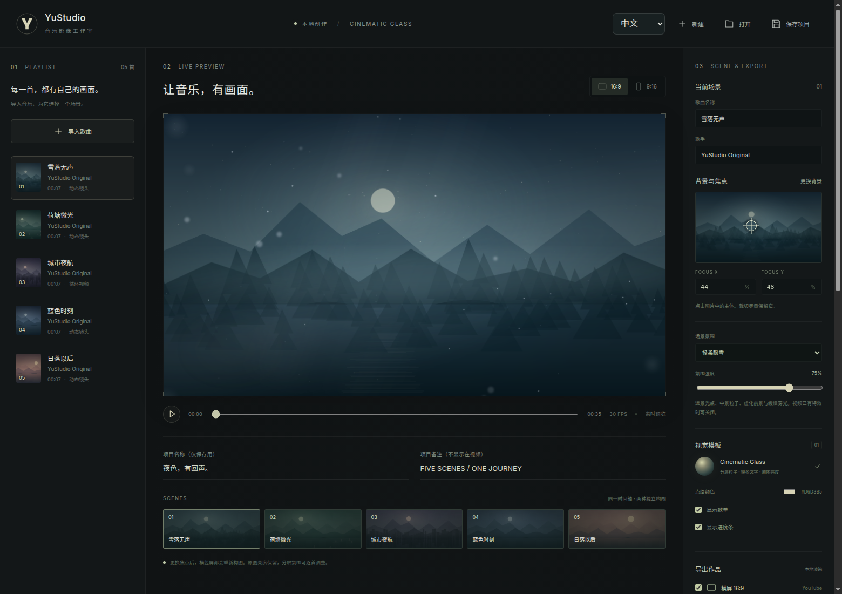Adjust the 氛围强度 intensity slider
842x594 pixels.
point(759,388)
